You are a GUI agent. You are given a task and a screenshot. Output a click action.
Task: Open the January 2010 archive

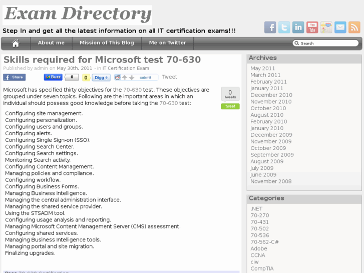click(267, 128)
